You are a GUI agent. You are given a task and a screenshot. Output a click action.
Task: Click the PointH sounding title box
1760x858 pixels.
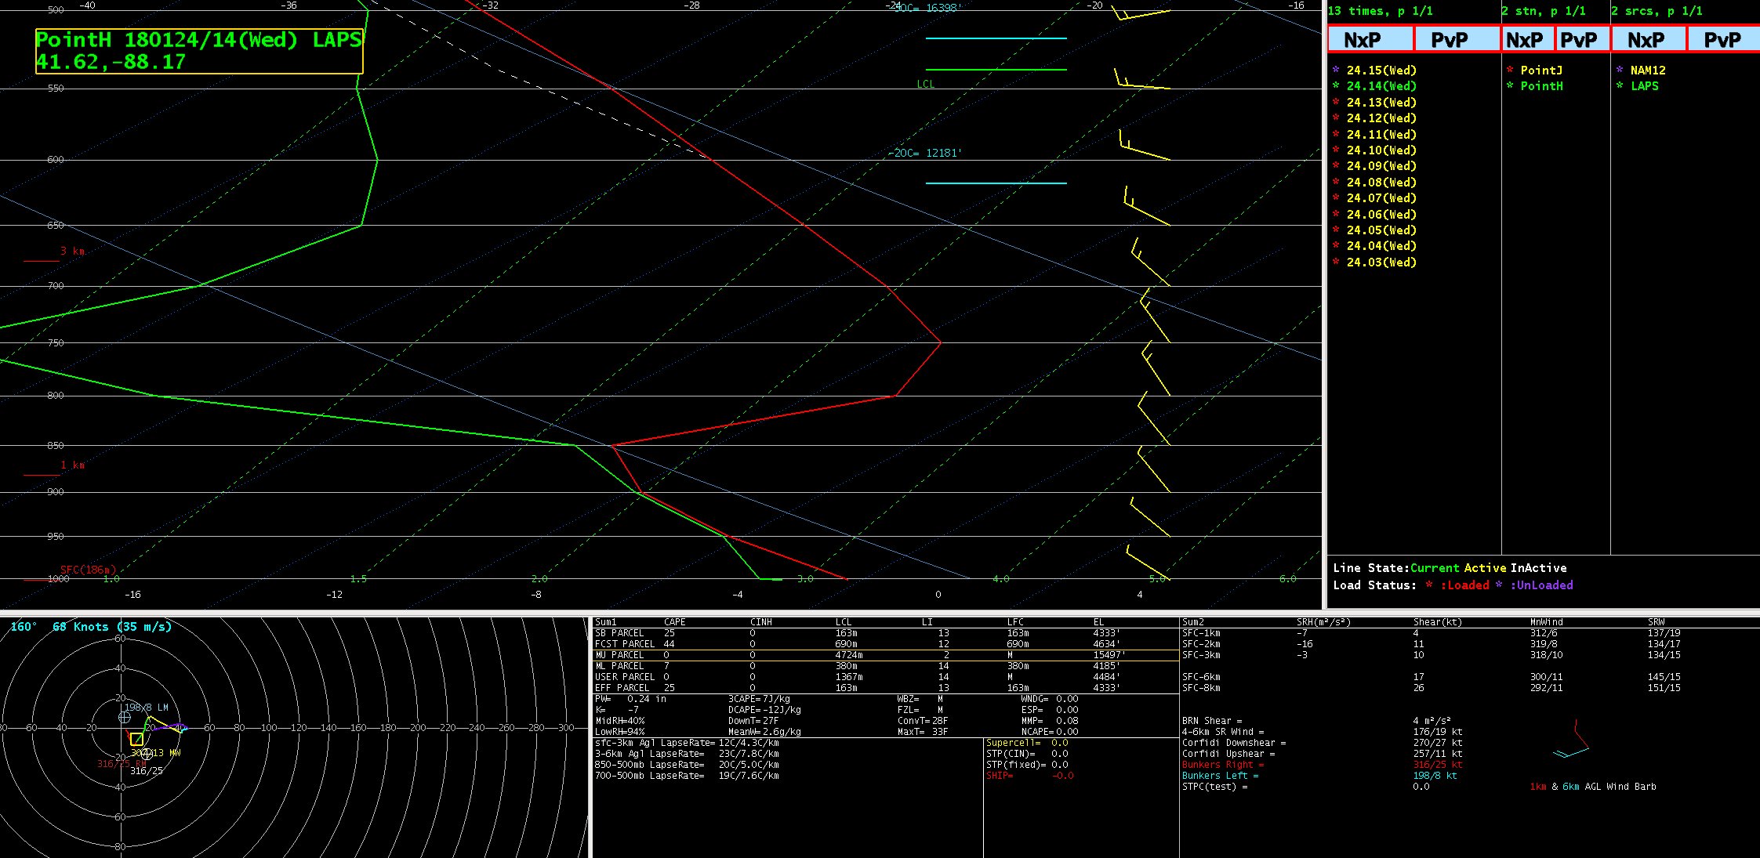(198, 51)
